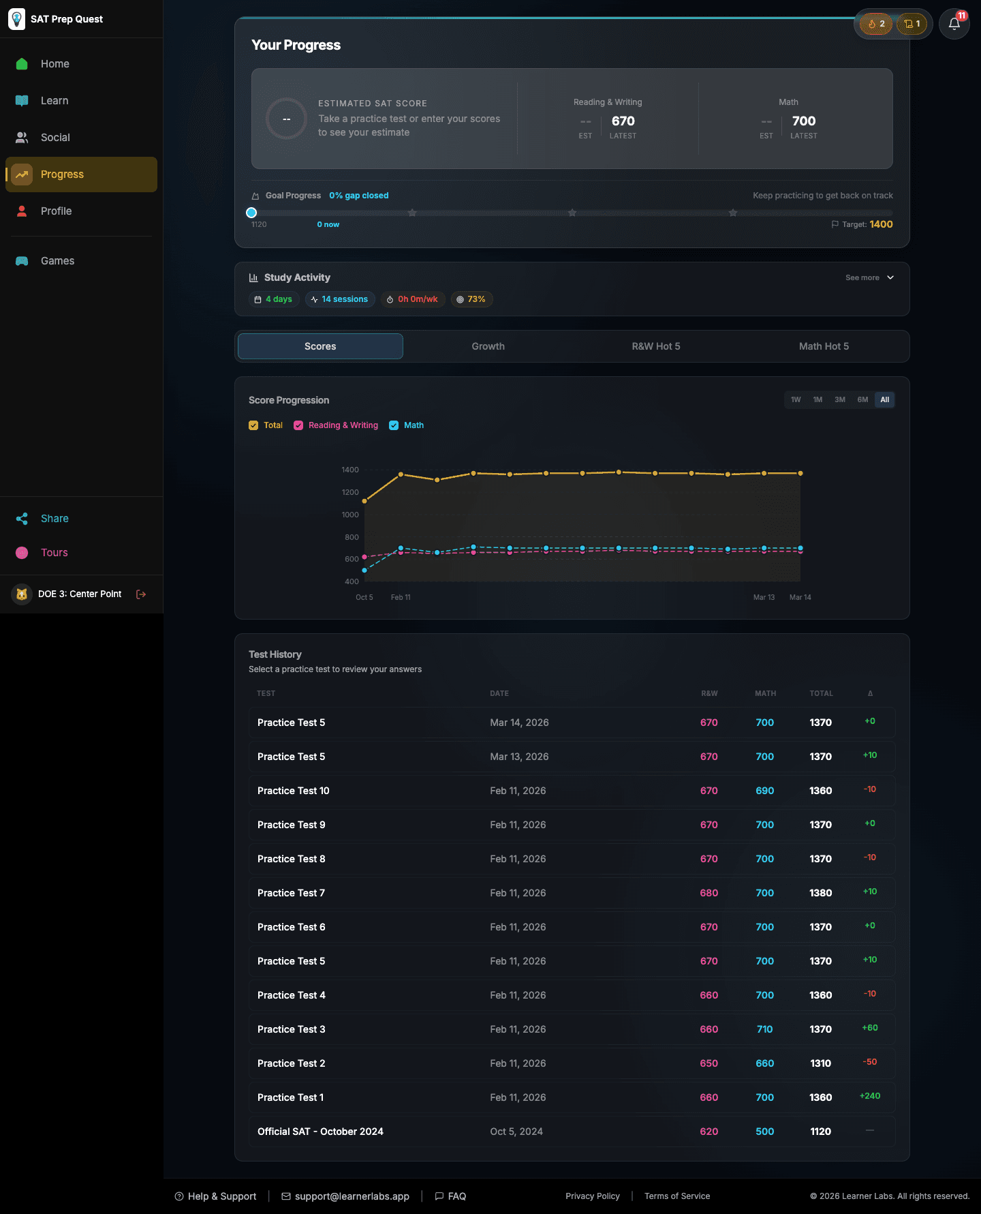Open the Learn book icon
The image size is (981, 1214).
point(22,101)
